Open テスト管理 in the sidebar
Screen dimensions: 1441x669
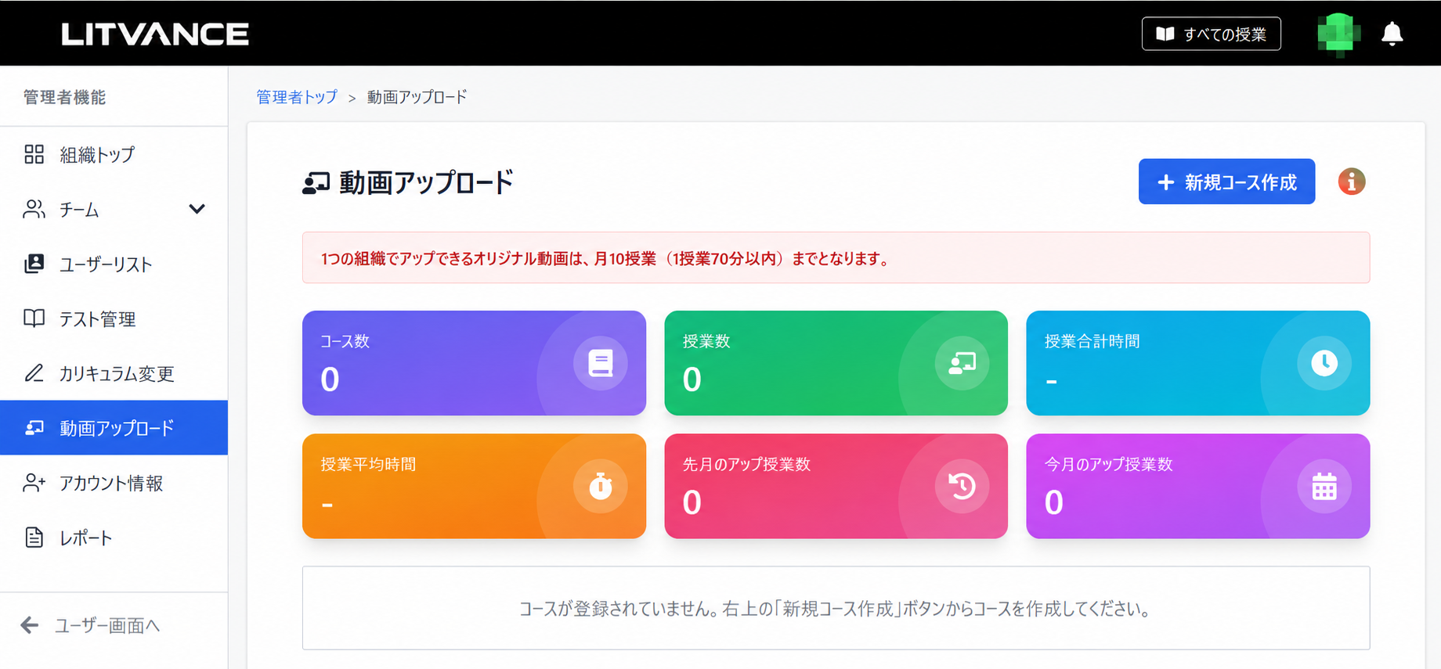(114, 318)
